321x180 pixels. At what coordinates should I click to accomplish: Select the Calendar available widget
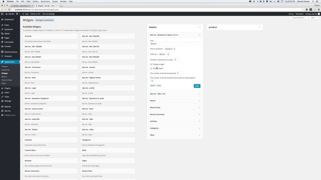50,140
